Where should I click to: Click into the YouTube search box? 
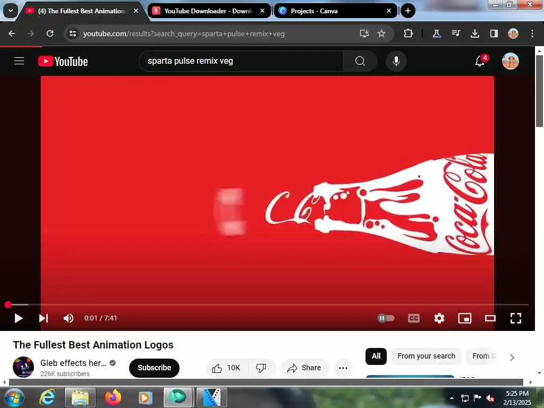[x=241, y=61]
